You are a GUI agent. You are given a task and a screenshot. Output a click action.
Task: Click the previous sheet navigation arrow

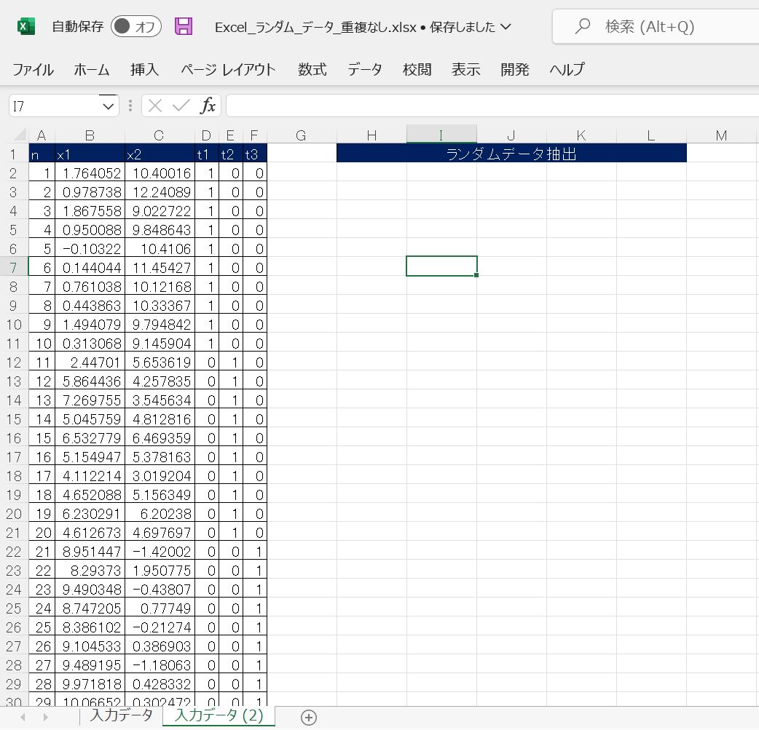click(23, 717)
